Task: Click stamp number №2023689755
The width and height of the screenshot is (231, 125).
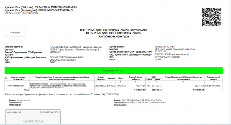Action: (x=14, y=112)
